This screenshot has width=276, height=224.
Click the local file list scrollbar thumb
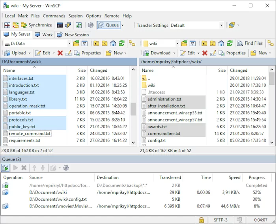tap(133, 109)
